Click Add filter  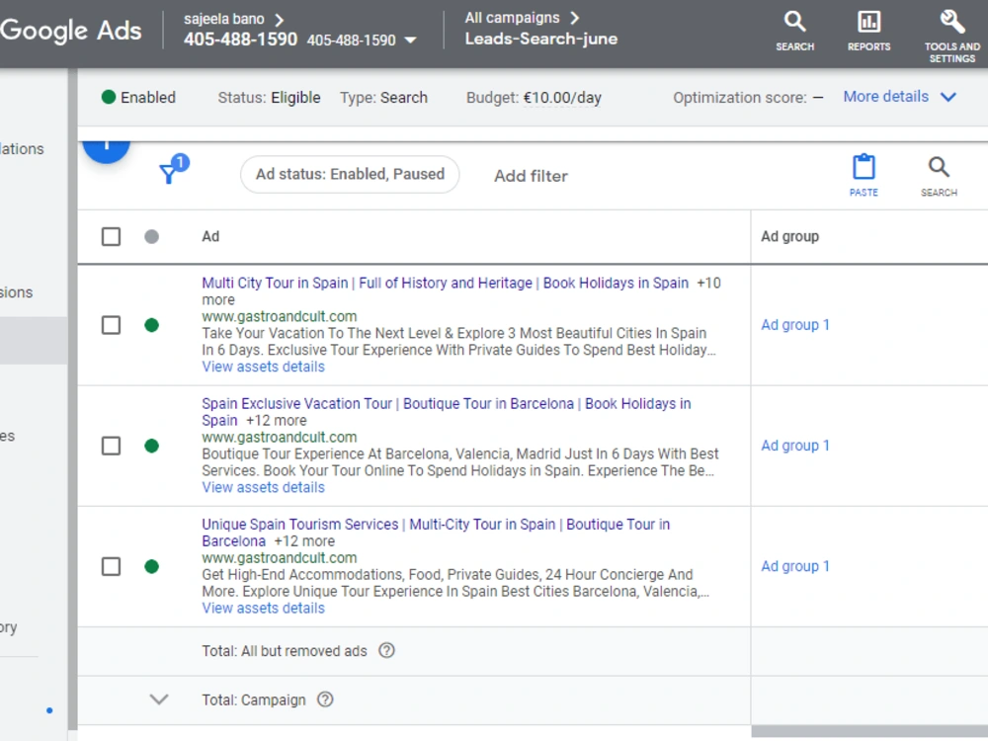point(531,176)
